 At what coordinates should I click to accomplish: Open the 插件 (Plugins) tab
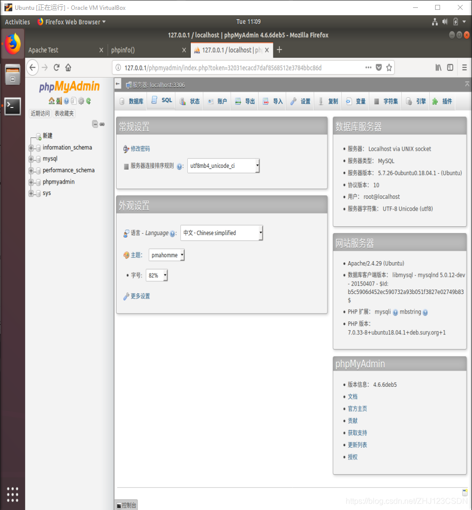coord(442,101)
